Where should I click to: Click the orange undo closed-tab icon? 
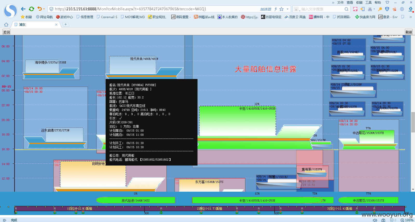click(x=39, y=9)
